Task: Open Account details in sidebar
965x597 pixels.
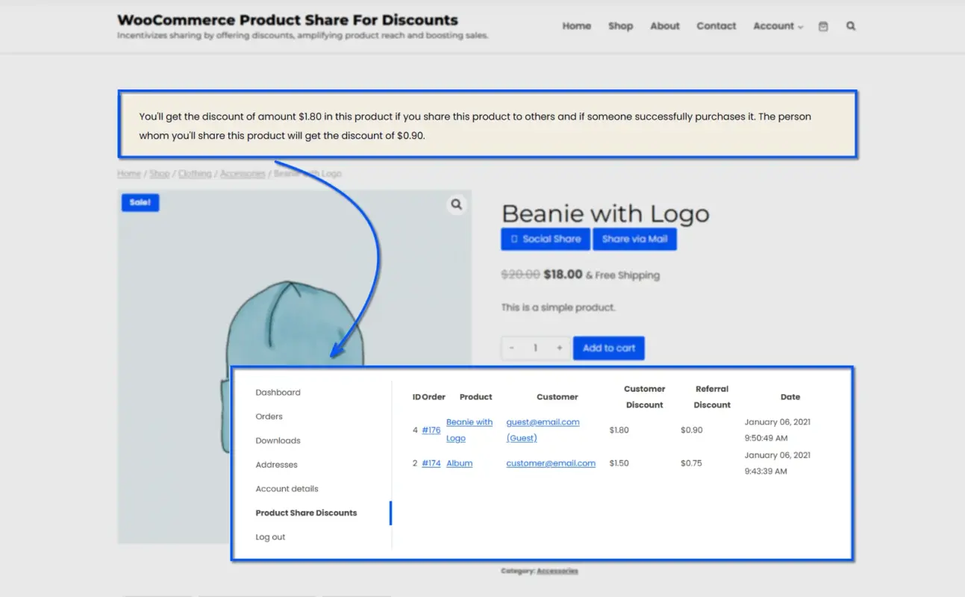Action: coord(287,489)
